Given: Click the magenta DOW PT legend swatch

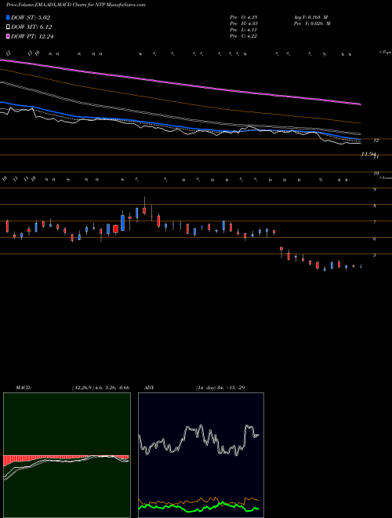Looking at the screenshot, I should point(8,36).
